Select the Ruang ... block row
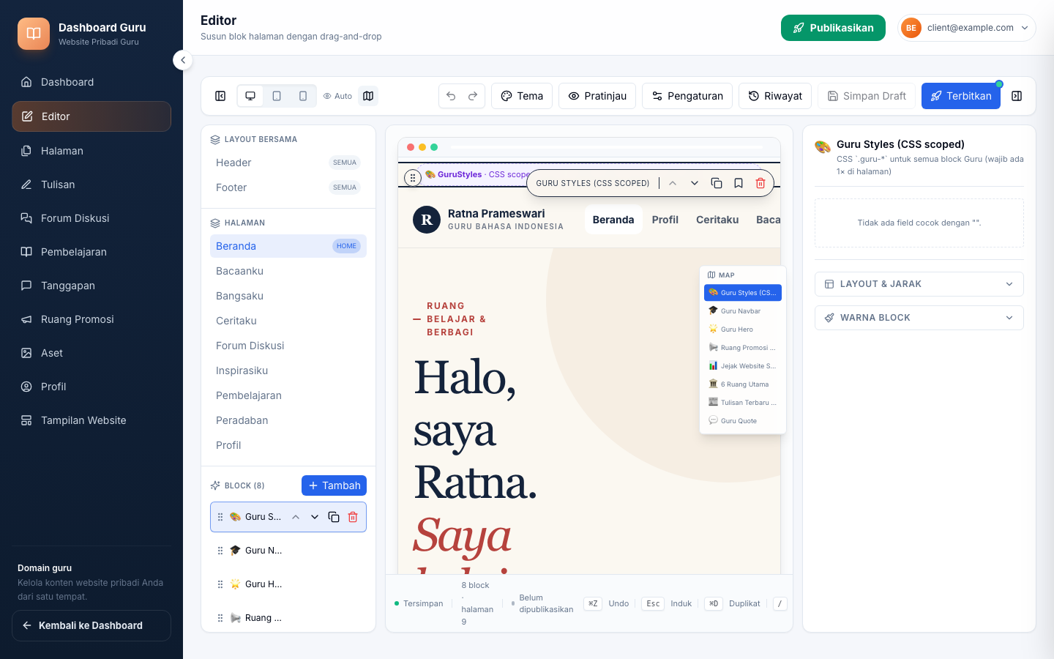This screenshot has width=1054, height=659. [x=288, y=618]
